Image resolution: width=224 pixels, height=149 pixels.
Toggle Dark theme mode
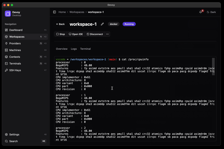pos(211,12)
